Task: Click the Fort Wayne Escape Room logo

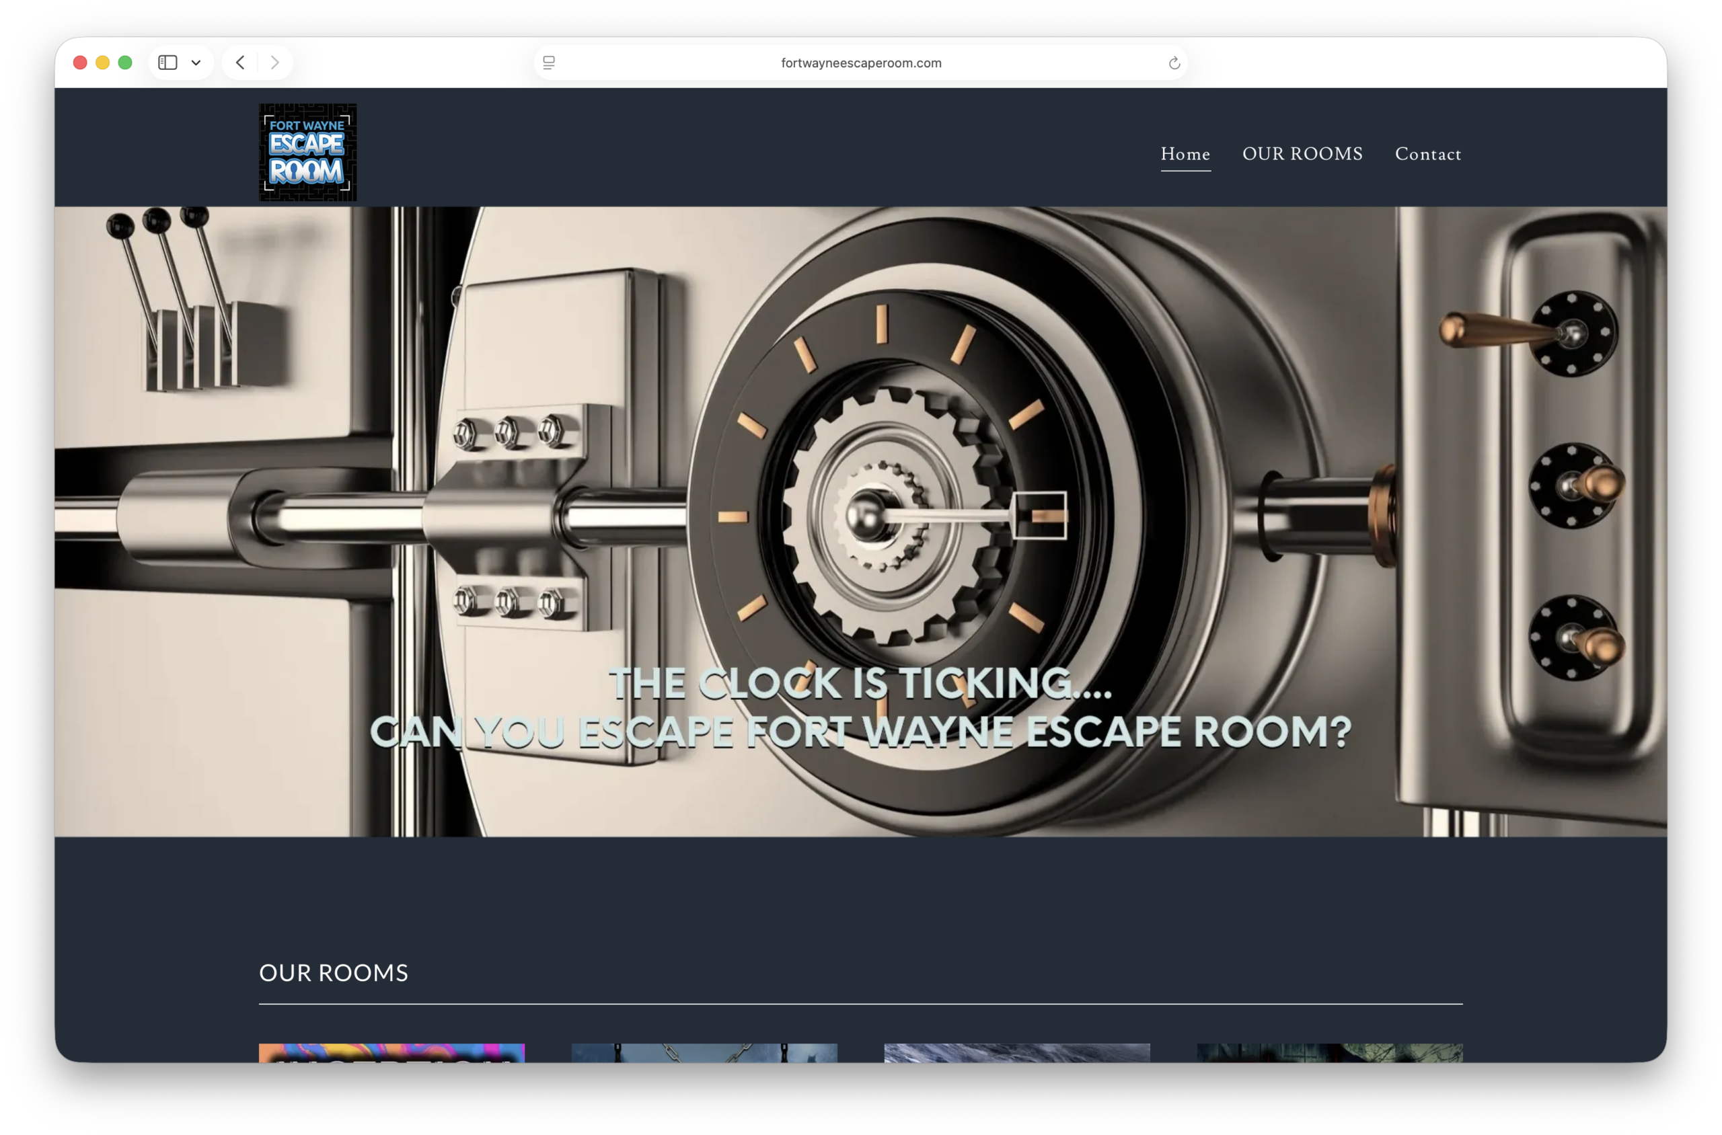Action: pos(308,152)
